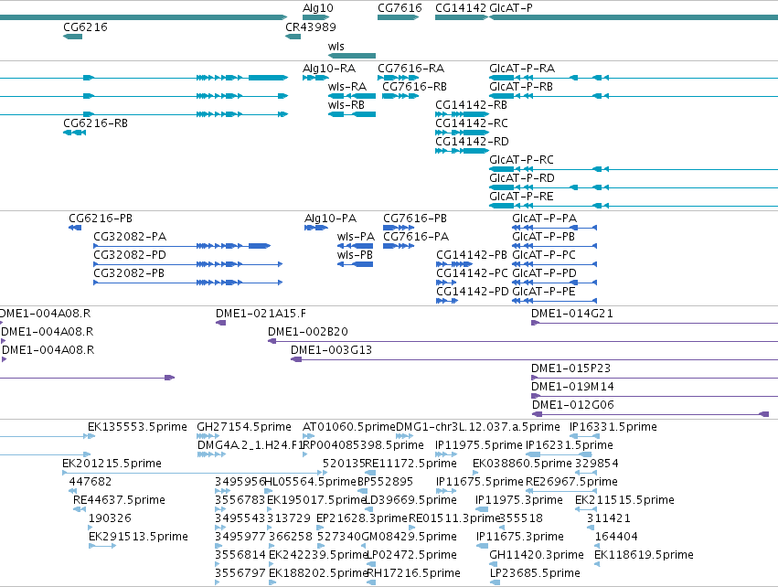Select the 164404 EST label
This screenshot has height=587, width=778.
click(616, 538)
